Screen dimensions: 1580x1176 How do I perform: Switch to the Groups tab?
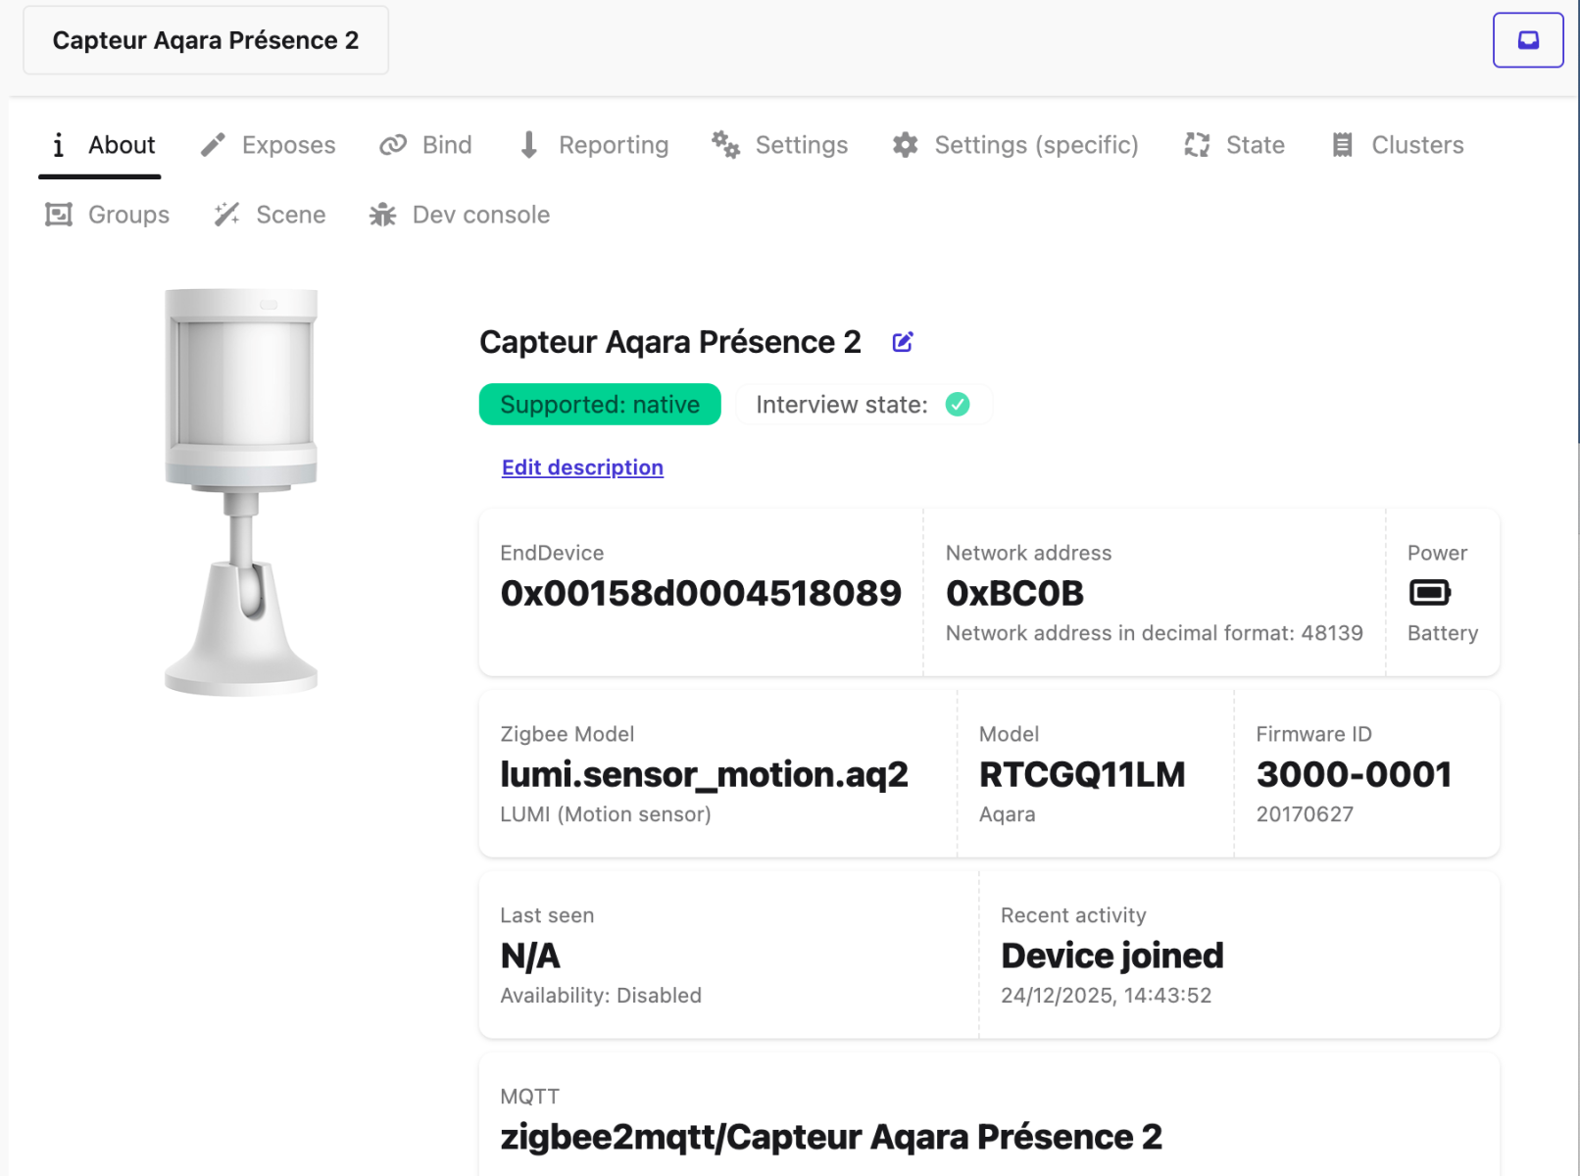point(108,215)
